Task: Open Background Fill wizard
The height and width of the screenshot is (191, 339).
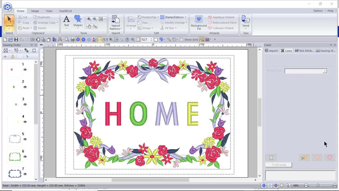Action: (x=199, y=23)
